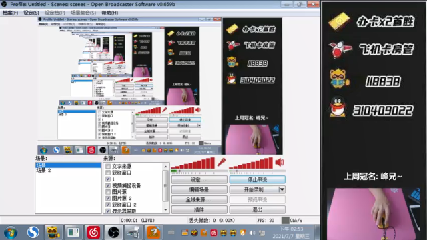Click the sources list scroll-down arrow
This screenshot has height=240, width=427.
165,210
